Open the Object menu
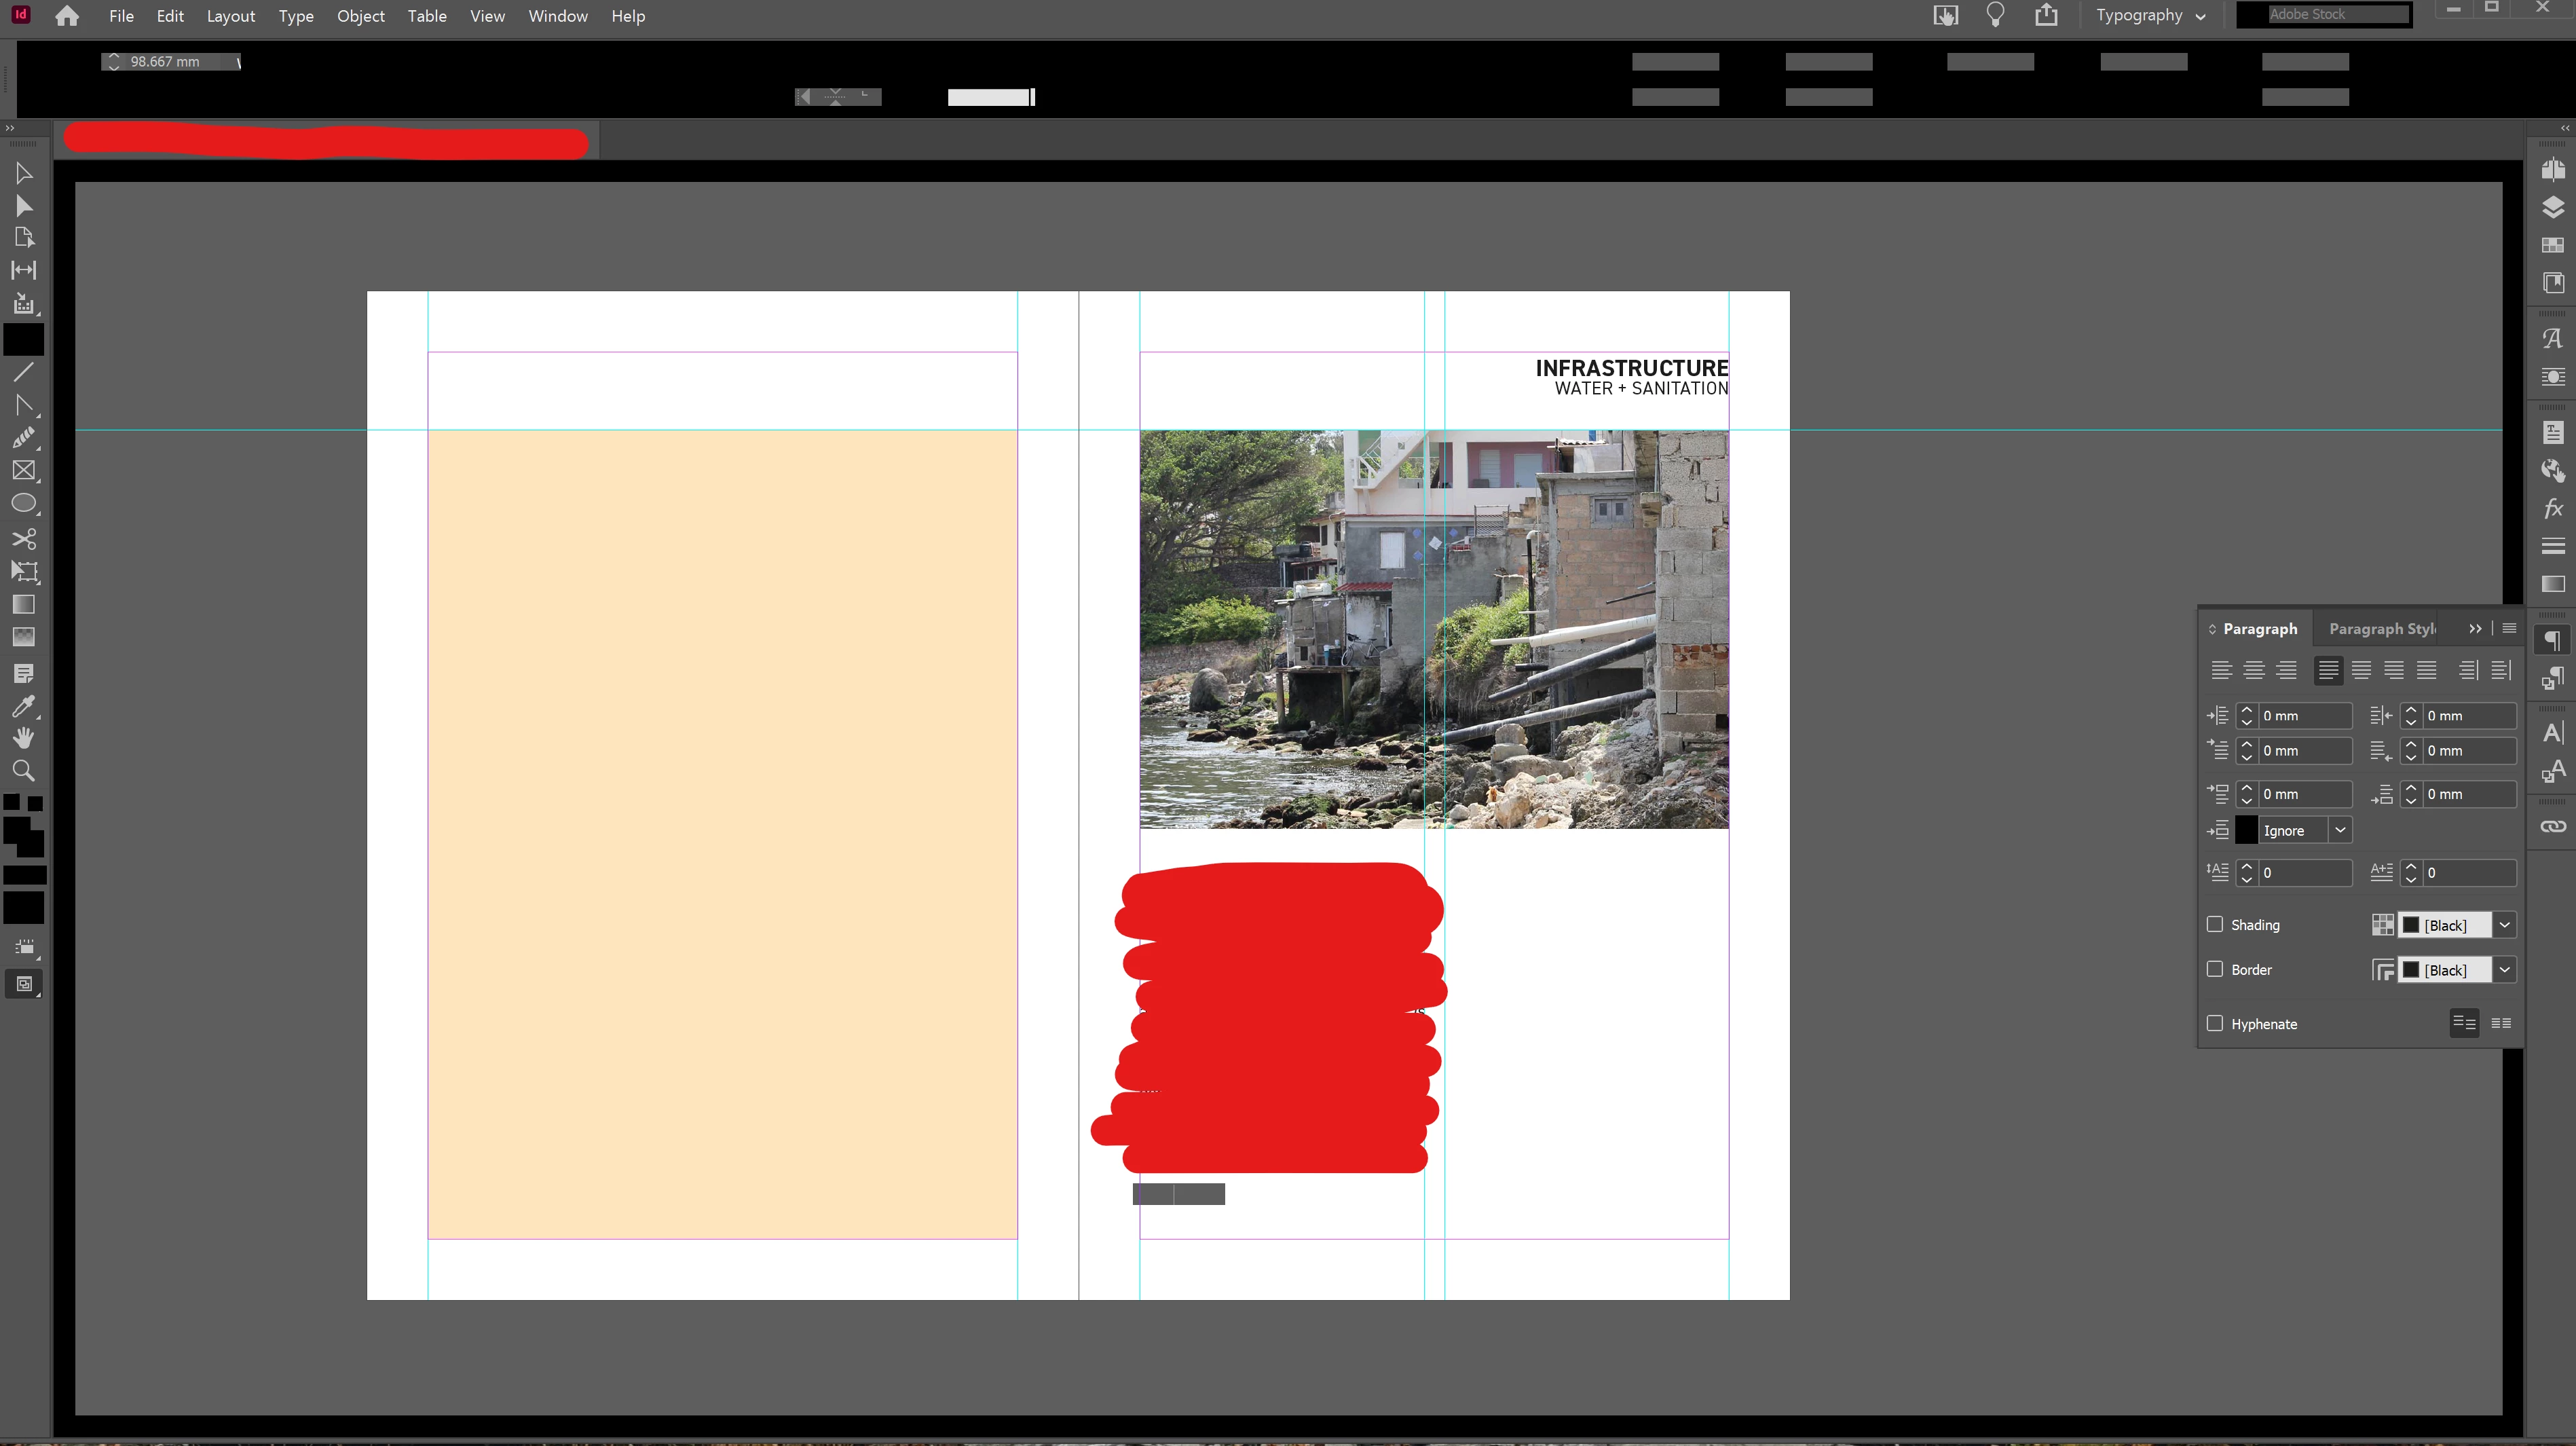Image resolution: width=2576 pixels, height=1446 pixels. (x=360, y=16)
